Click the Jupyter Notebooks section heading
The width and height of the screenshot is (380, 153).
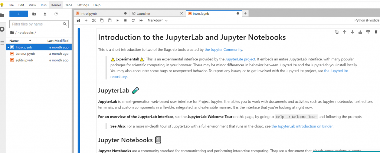pyautogui.click(x=130, y=140)
